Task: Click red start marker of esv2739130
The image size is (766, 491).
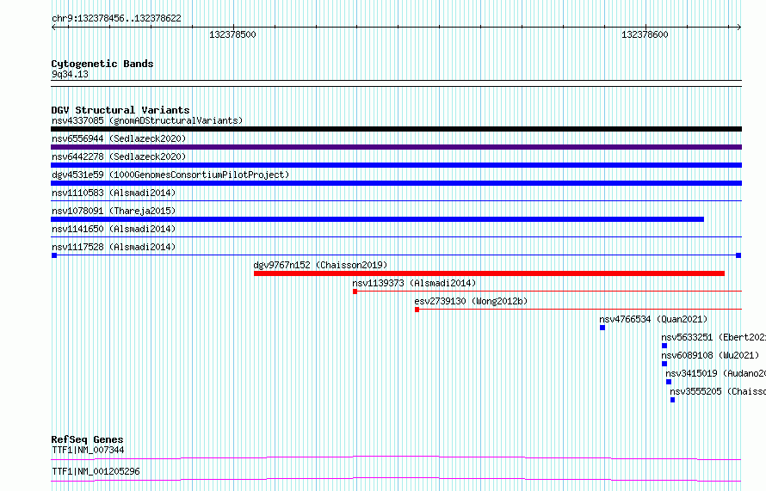Action: point(417,310)
